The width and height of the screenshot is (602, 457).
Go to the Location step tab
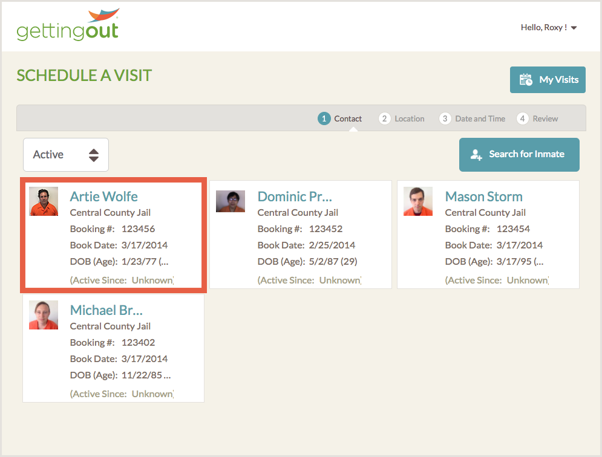coord(409,118)
